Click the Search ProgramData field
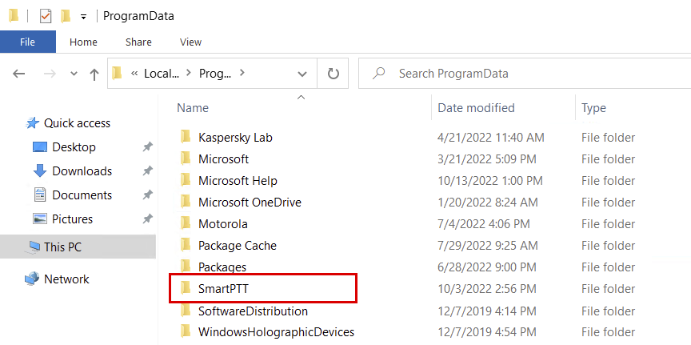Screen dimensions: 691x345 (525, 73)
